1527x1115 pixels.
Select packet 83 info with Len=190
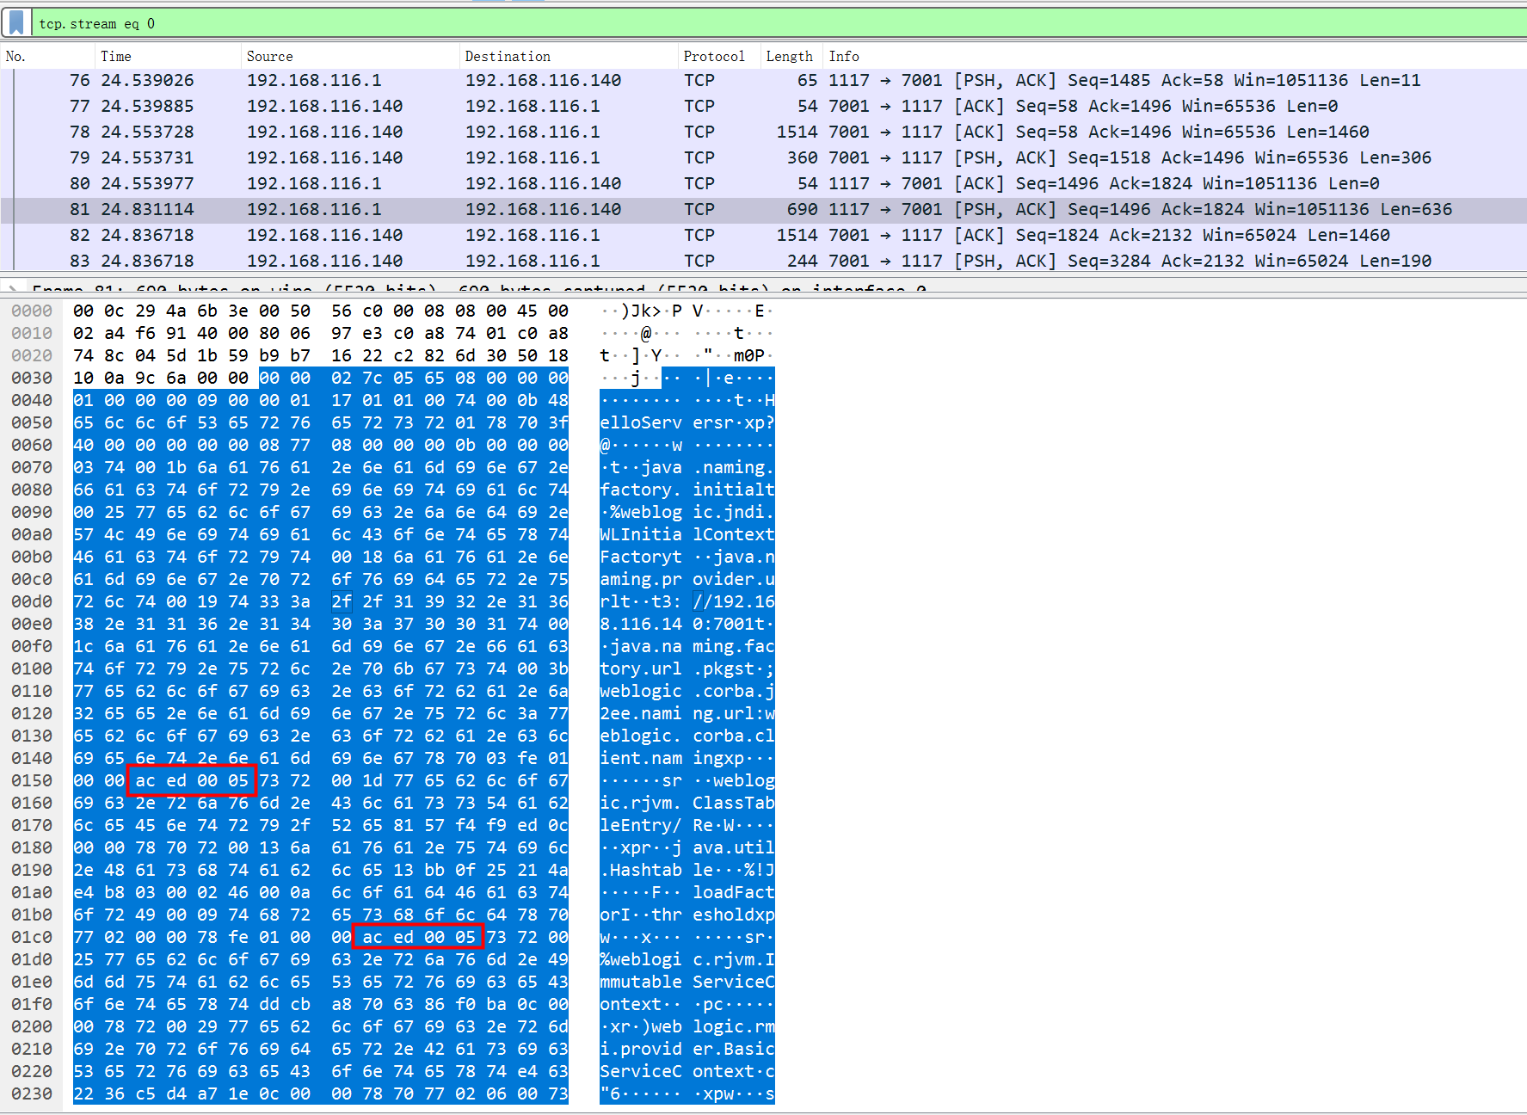[1130, 261]
